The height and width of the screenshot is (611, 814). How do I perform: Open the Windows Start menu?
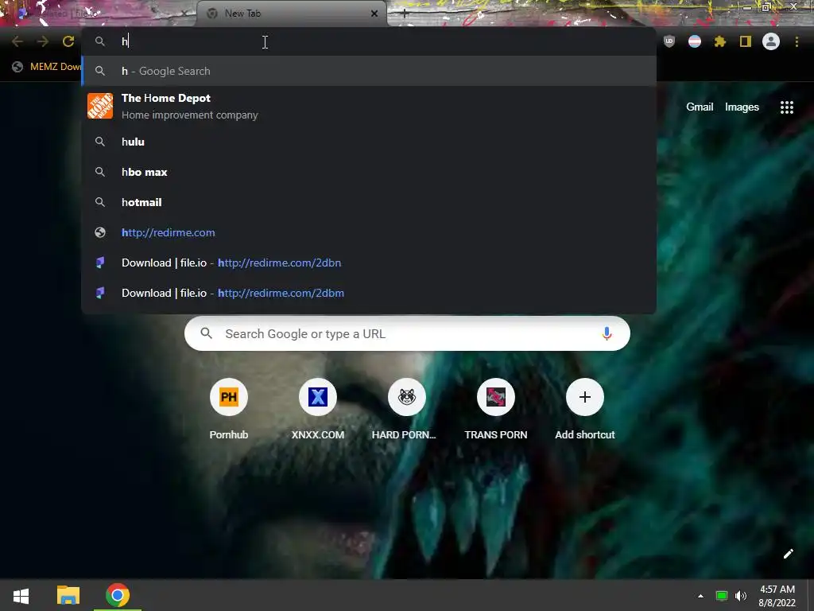[21, 595]
